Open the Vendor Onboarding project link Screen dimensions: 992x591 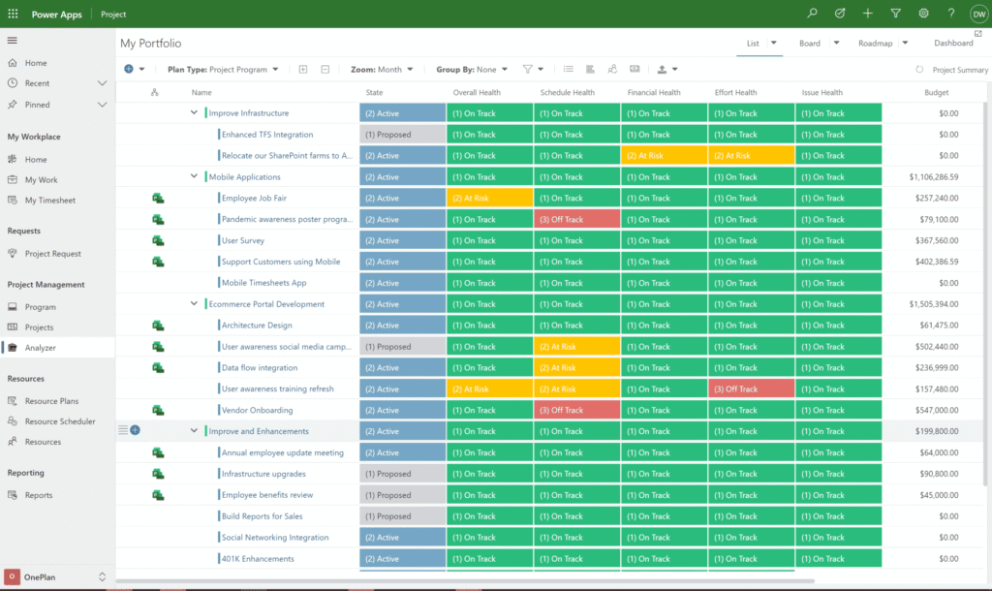pyautogui.click(x=257, y=410)
